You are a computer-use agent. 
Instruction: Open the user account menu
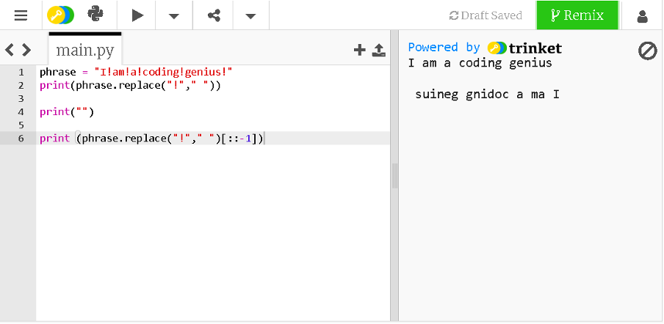(x=643, y=15)
